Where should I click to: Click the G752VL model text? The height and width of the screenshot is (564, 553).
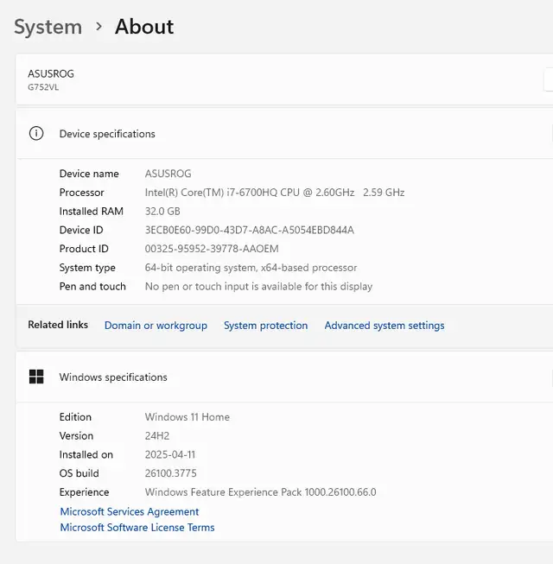[x=43, y=87]
